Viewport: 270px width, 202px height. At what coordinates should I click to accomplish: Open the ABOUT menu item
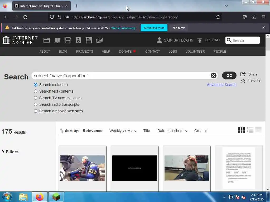(x=45, y=52)
